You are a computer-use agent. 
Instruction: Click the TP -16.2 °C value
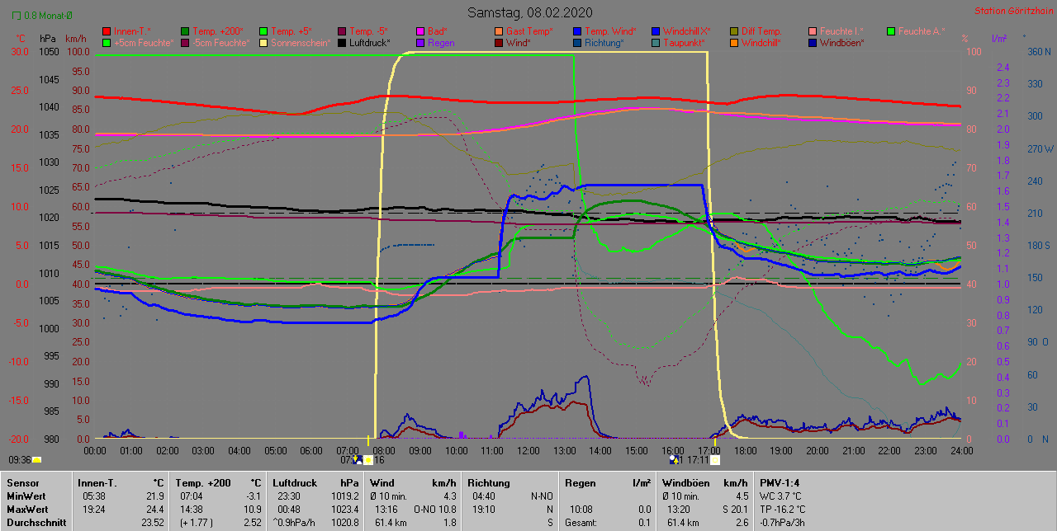coord(784,510)
